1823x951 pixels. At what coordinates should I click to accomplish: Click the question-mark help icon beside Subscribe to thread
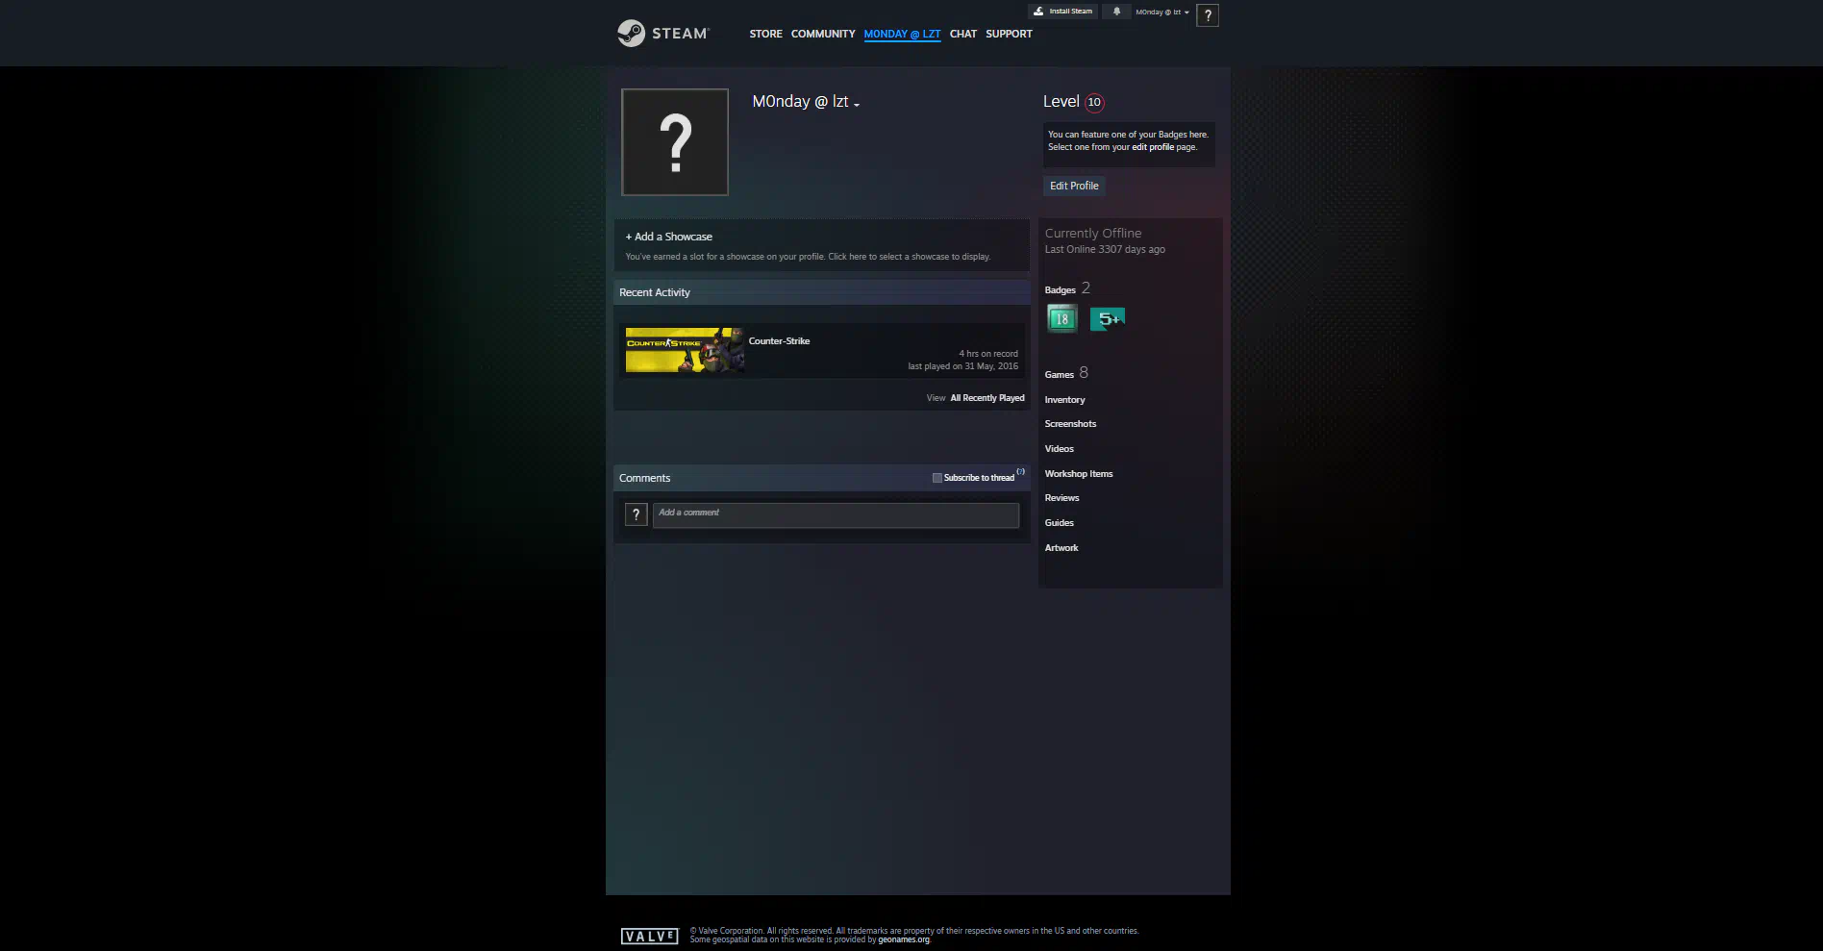[x=1021, y=471]
